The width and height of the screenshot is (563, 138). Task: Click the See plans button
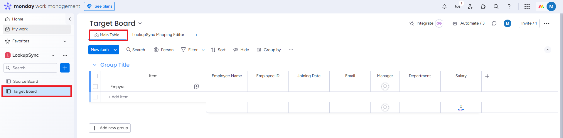(99, 6)
